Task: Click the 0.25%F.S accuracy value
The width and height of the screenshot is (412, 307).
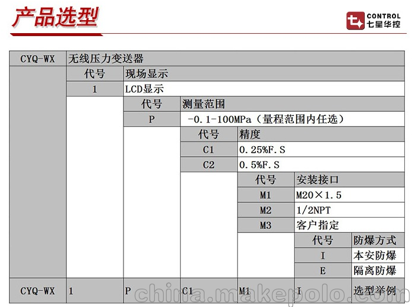Action: click(321, 150)
